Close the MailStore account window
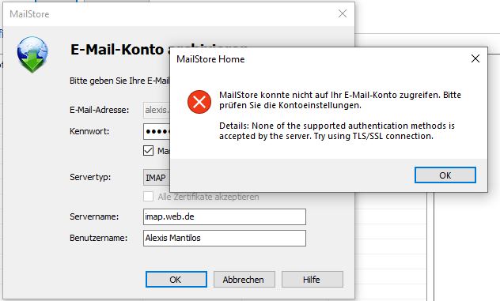 pyautogui.click(x=343, y=13)
